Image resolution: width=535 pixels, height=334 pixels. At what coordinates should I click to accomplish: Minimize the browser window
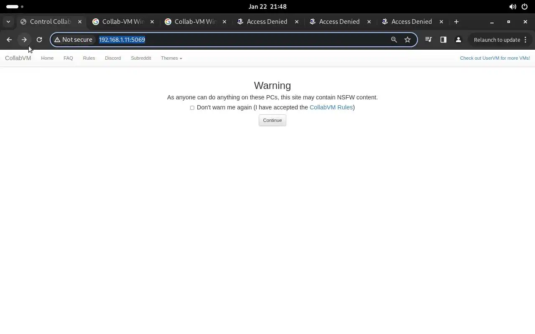click(492, 22)
